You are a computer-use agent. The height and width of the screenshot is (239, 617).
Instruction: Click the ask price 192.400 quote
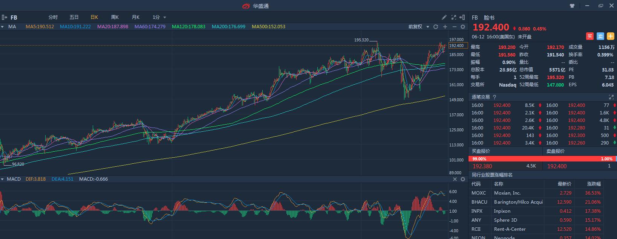click(x=557, y=166)
